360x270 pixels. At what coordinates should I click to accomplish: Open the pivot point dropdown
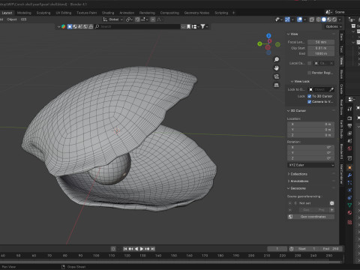[x=129, y=19]
